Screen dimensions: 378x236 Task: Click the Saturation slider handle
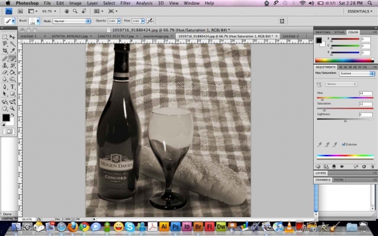click(x=324, y=110)
